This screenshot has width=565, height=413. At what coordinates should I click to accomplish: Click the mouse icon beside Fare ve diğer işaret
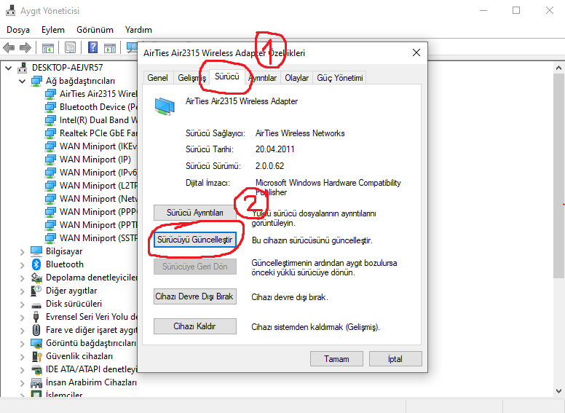36,330
